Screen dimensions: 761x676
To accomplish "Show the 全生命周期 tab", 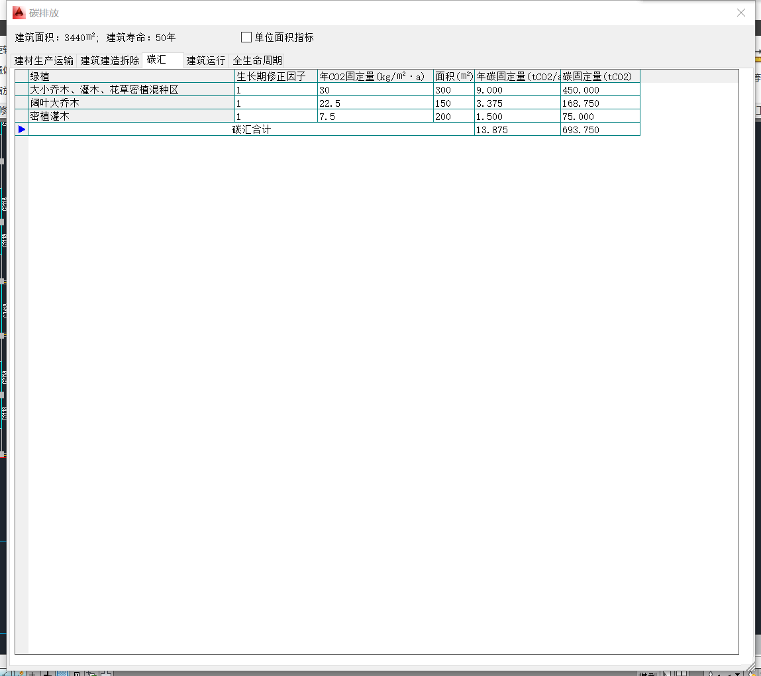I will pyautogui.click(x=257, y=60).
